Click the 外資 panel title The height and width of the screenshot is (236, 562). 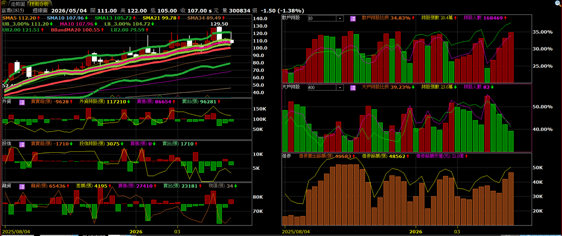tap(7, 101)
